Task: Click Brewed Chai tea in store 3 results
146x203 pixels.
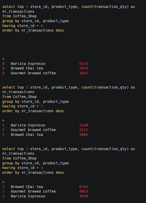Action: 27,187
